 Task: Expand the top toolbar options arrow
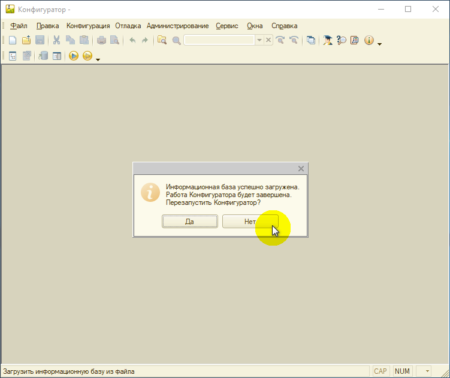pyautogui.click(x=379, y=44)
